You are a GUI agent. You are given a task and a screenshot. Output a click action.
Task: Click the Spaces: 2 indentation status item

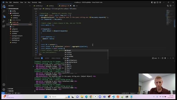pyautogui.click(x=133, y=93)
